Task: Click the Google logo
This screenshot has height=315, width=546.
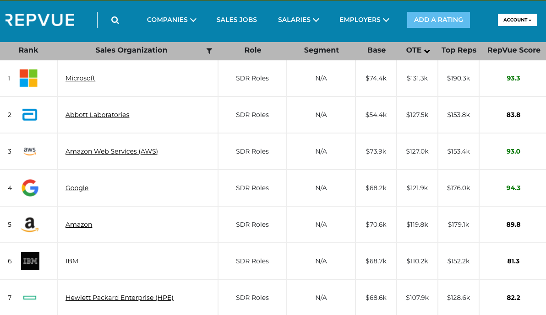Action: pos(30,188)
